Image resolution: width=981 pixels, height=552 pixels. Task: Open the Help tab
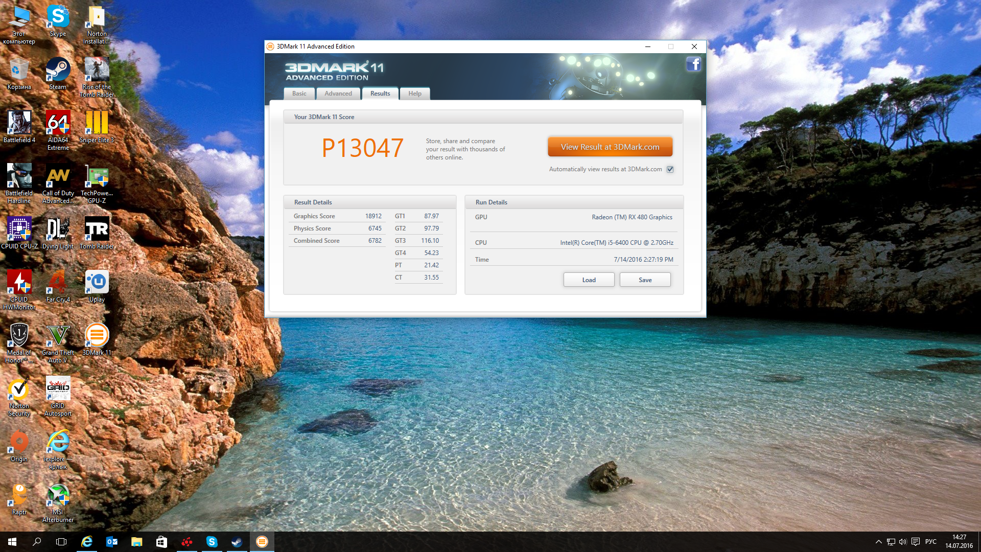click(414, 94)
